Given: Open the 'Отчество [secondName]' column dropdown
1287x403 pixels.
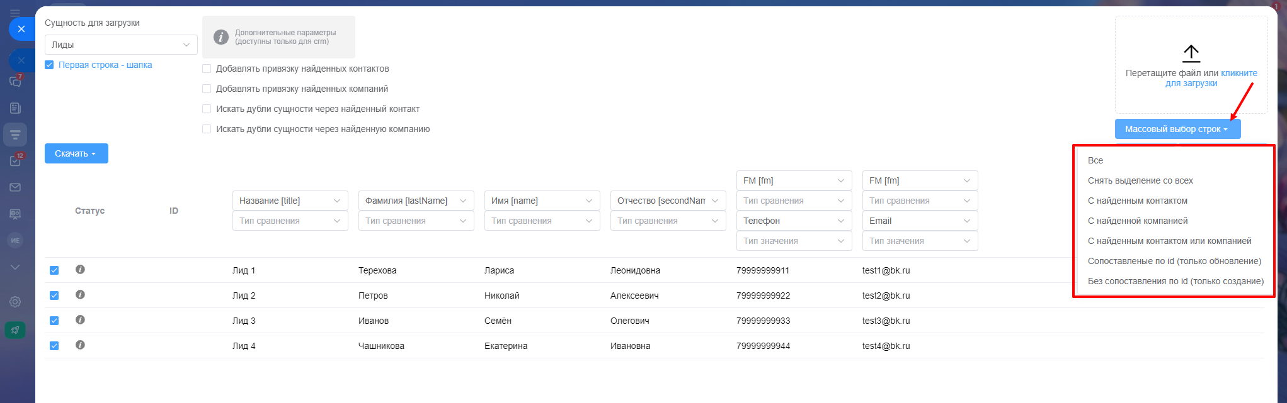Looking at the screenshot, I should click(x=668, y=201).
